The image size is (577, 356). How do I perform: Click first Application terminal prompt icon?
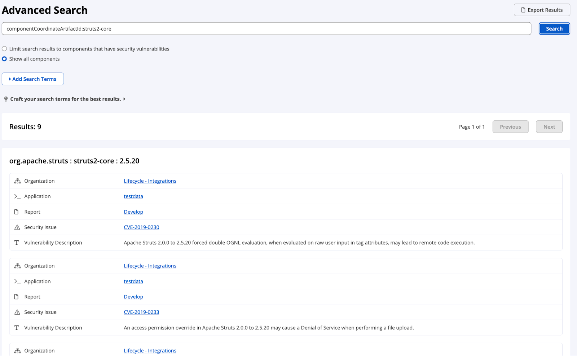(x=17, y=196)
